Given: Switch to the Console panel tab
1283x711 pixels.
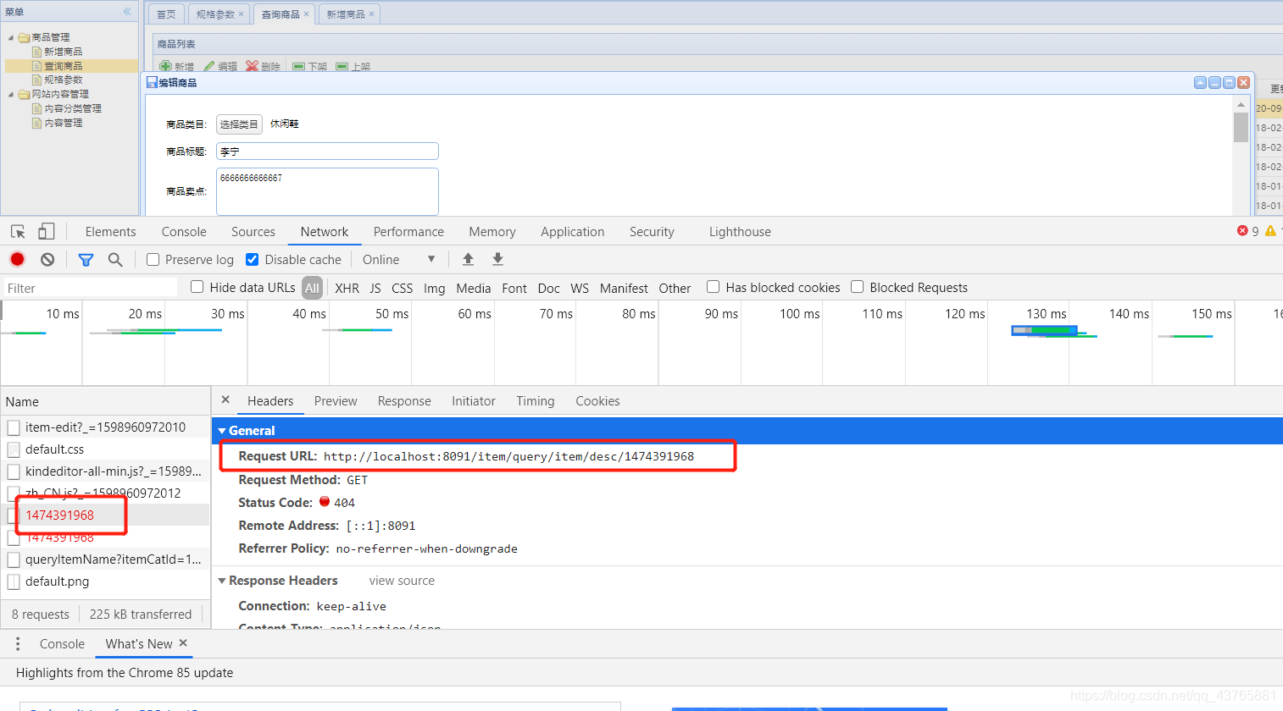Looking at the screenshot, I should coord(184,232).
